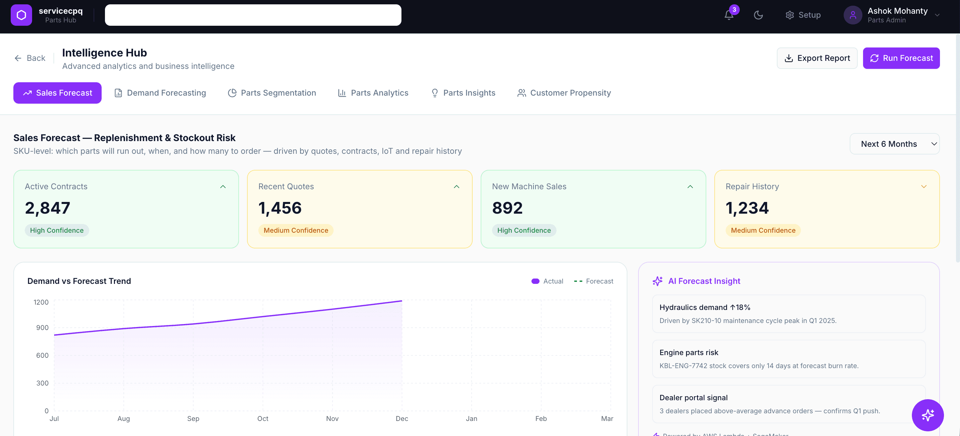Click Run Forecast button

click(x=901, y=58)
